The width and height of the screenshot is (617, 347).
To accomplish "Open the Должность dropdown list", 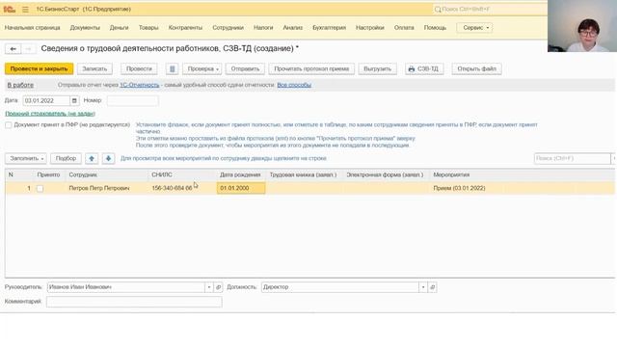I will tap(423, 287).
